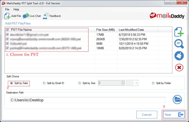Click the 17MB file size cell
The height and width of the screenshot is (122, 189).
click(100, 35)
